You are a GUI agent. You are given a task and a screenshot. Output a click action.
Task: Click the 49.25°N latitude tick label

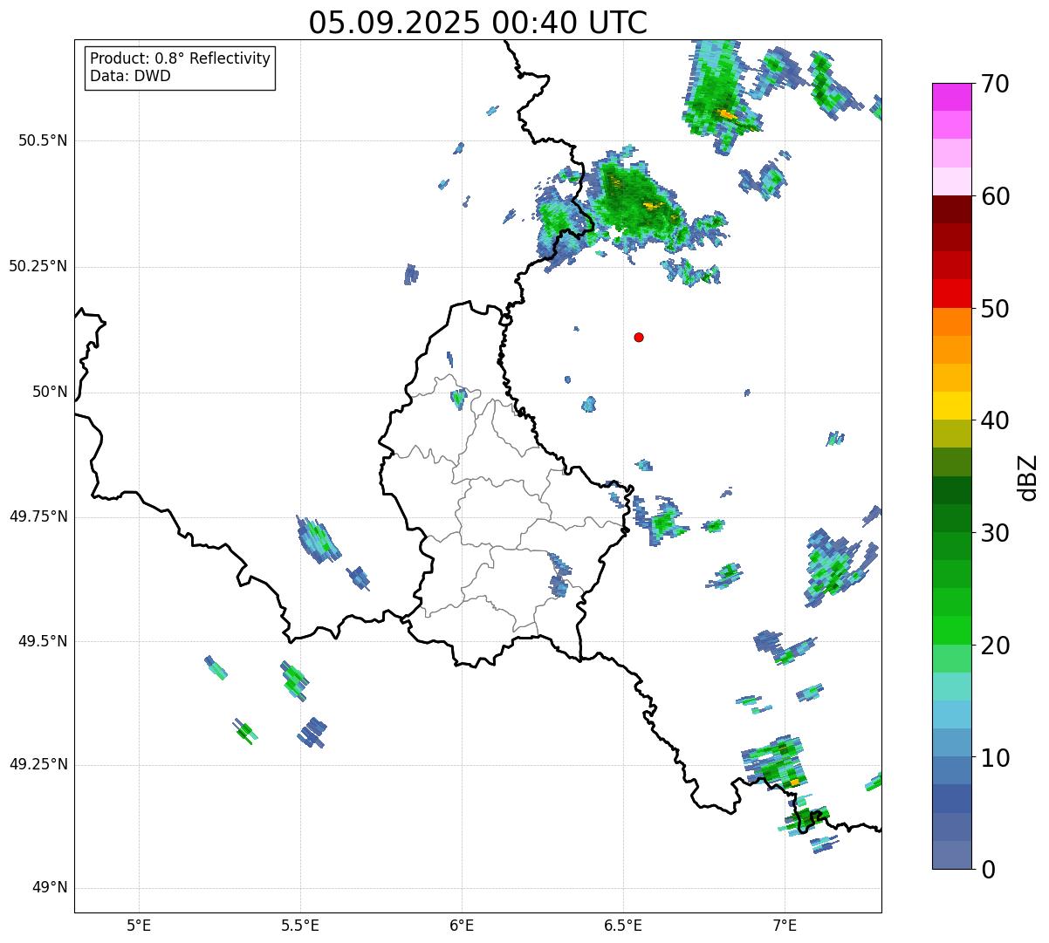[x=38, y=765]
